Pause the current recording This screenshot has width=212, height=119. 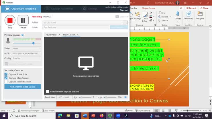point(23,20)
